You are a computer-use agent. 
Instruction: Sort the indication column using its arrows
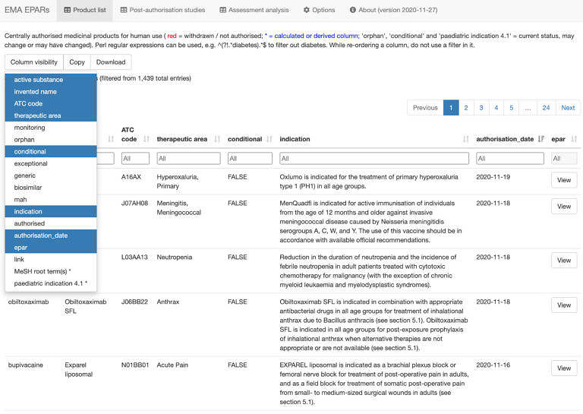pos(465,139)
